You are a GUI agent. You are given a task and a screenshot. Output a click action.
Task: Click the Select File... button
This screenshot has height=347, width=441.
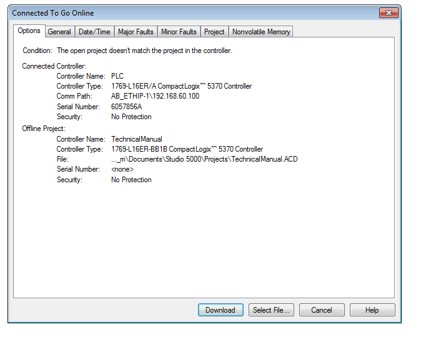pyautogui.click(x=271, y=310)
